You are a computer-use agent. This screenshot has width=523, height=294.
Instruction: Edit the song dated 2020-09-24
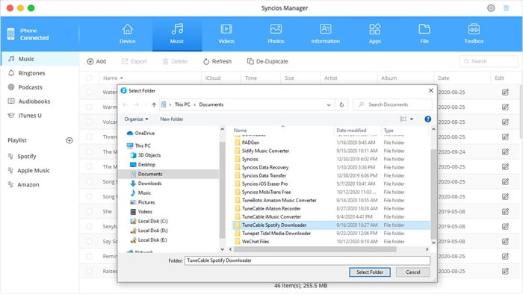[x=505, y=151]
